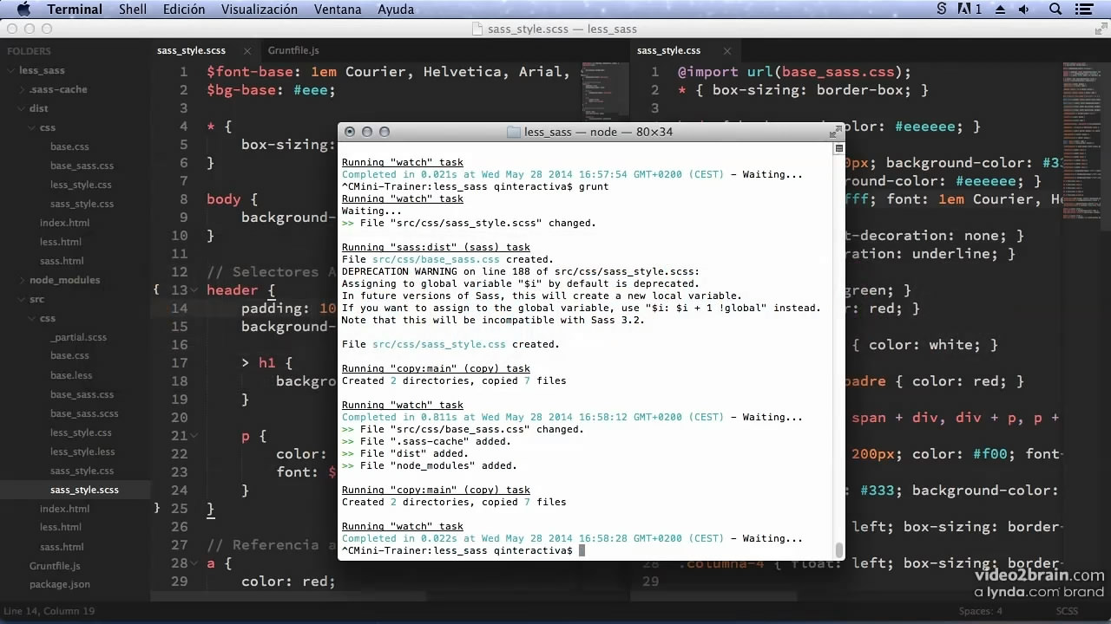Click the Spaces: 4 indentation setting
The height and width of the screenshot is (624, 1111).
[x=981, y=611]
